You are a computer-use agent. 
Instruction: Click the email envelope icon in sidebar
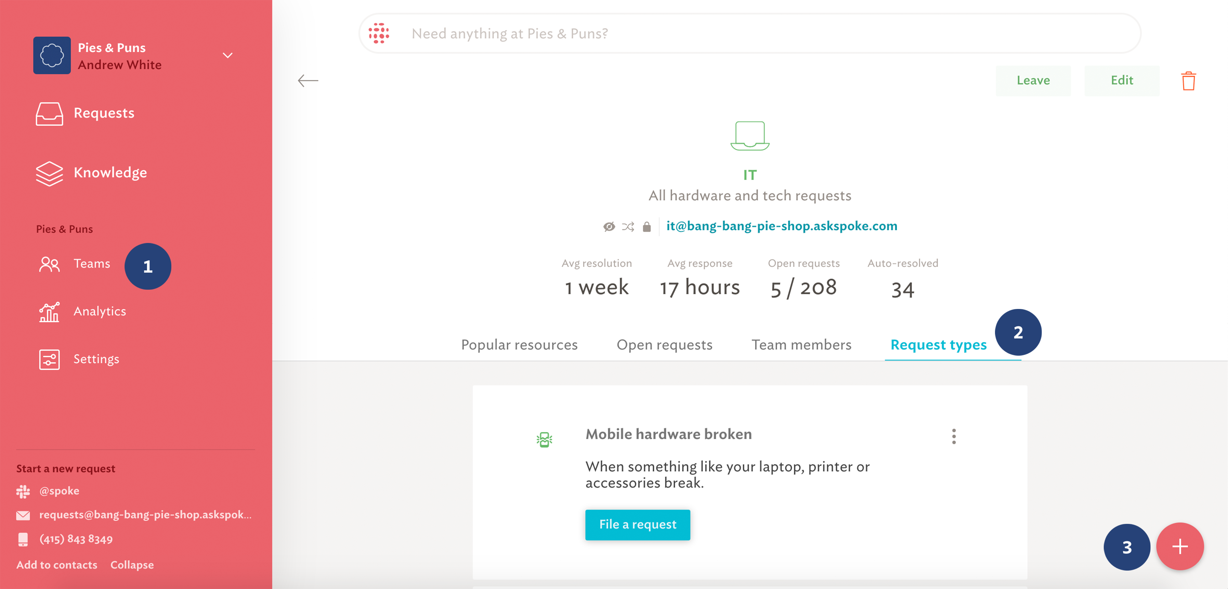(x=23, y=515)
